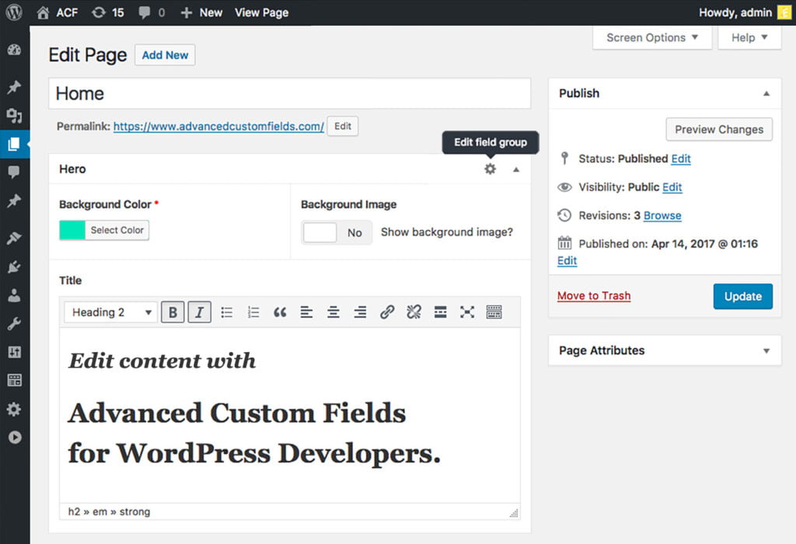The image size is (796, 544).
Task: Insert a Read More tag
Action: click(441, 312)
